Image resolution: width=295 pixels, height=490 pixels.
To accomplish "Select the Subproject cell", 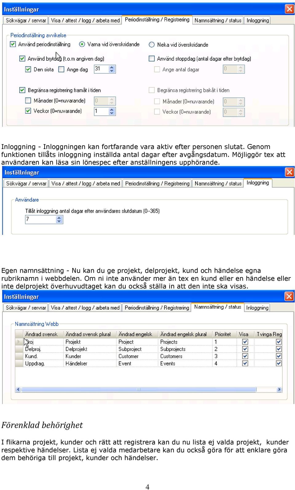I will (x=137, y=349).
